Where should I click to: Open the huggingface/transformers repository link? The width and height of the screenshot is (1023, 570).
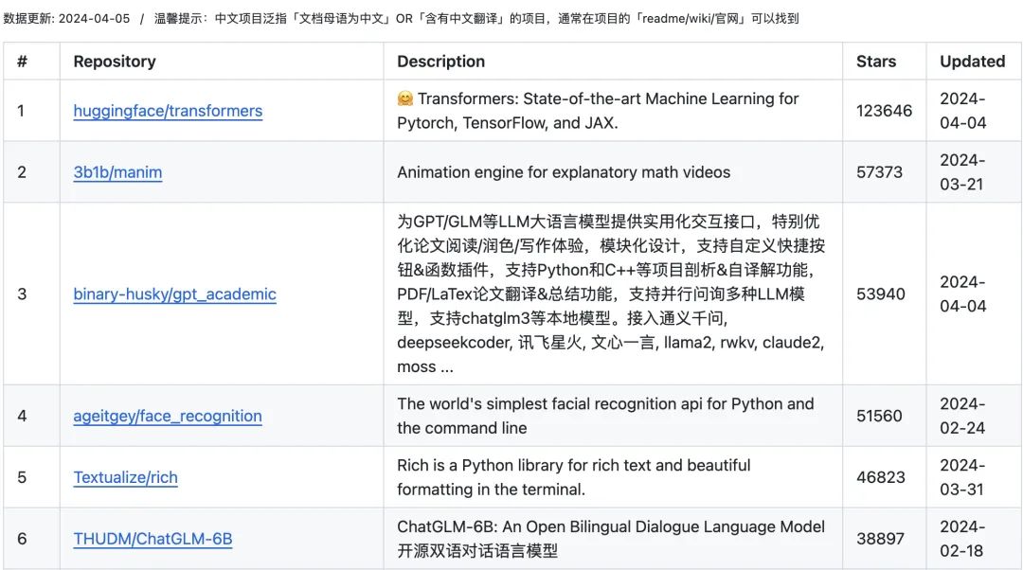pos(168,111)
